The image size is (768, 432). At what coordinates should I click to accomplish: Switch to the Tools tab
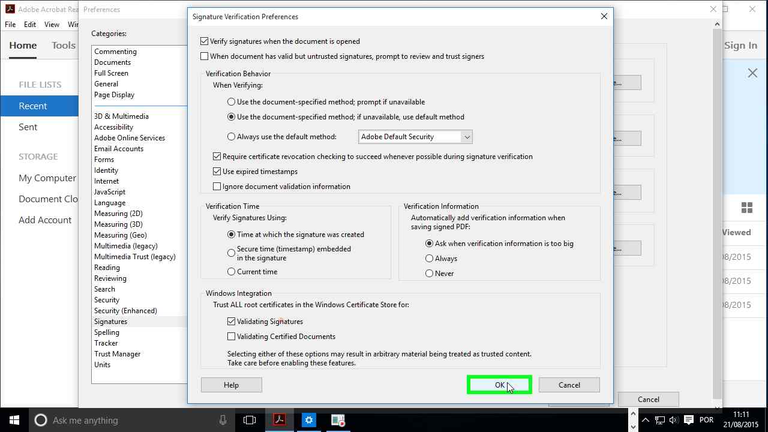click(x=64, y=46)
